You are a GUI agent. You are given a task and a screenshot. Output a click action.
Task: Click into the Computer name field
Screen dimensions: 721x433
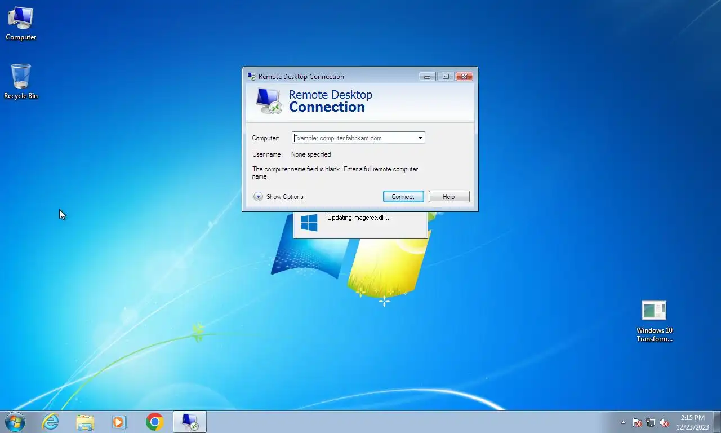click(354, 138)
